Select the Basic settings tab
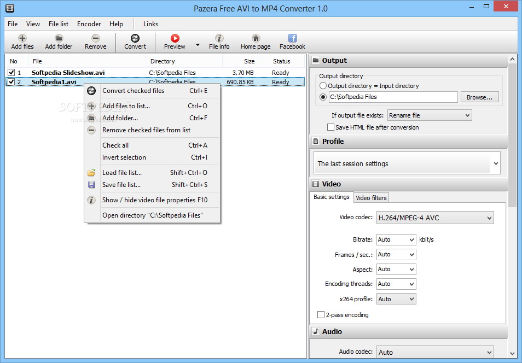The width and height of the screenshot is (522, 363). click(331, 197)
